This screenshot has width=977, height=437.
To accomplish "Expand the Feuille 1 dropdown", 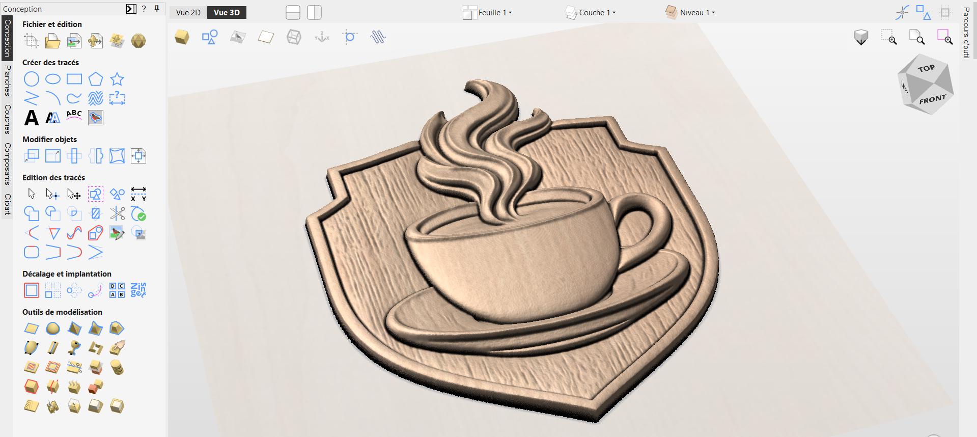I will (487, 13).
